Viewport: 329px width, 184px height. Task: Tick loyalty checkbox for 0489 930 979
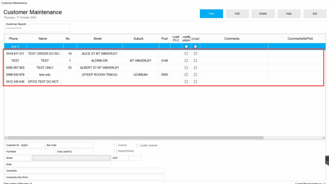pos(186,75)
